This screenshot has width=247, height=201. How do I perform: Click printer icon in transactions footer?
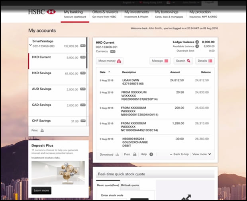click(x=135, y=154)
